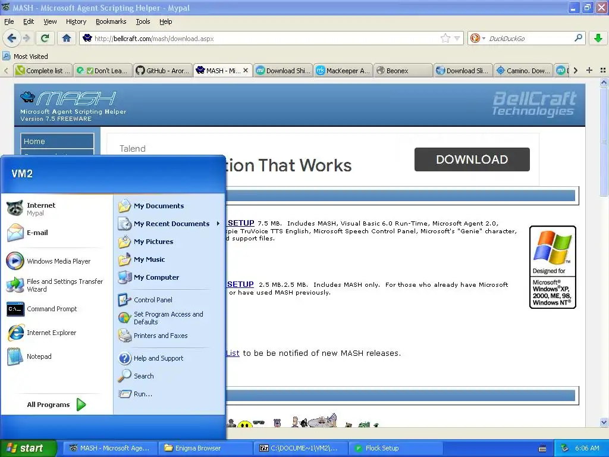Switch to the GitHub - Aror... tab
The width and height of the screenshot is (609, 457).
point(163,70)
